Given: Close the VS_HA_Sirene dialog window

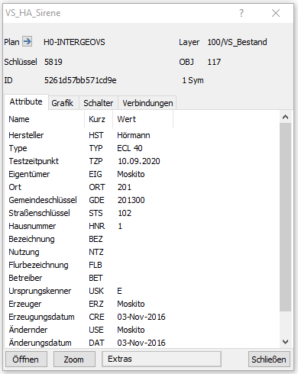Looking at the screenshot, I should pos(276,13).
